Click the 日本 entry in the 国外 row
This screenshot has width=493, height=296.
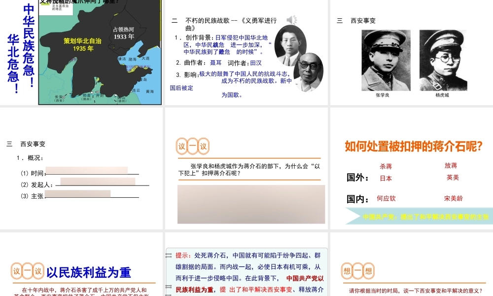386,179
